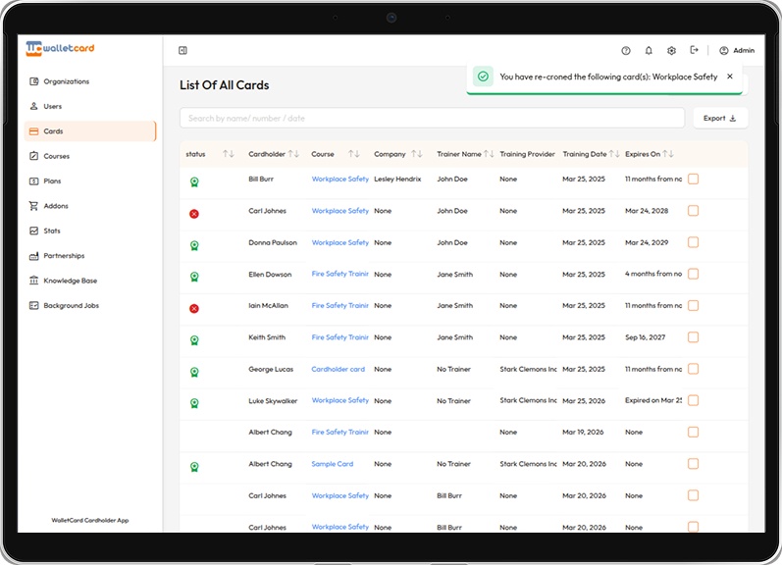Select the checkbox for Albert Chang's Sample Card

coord(694,464)
